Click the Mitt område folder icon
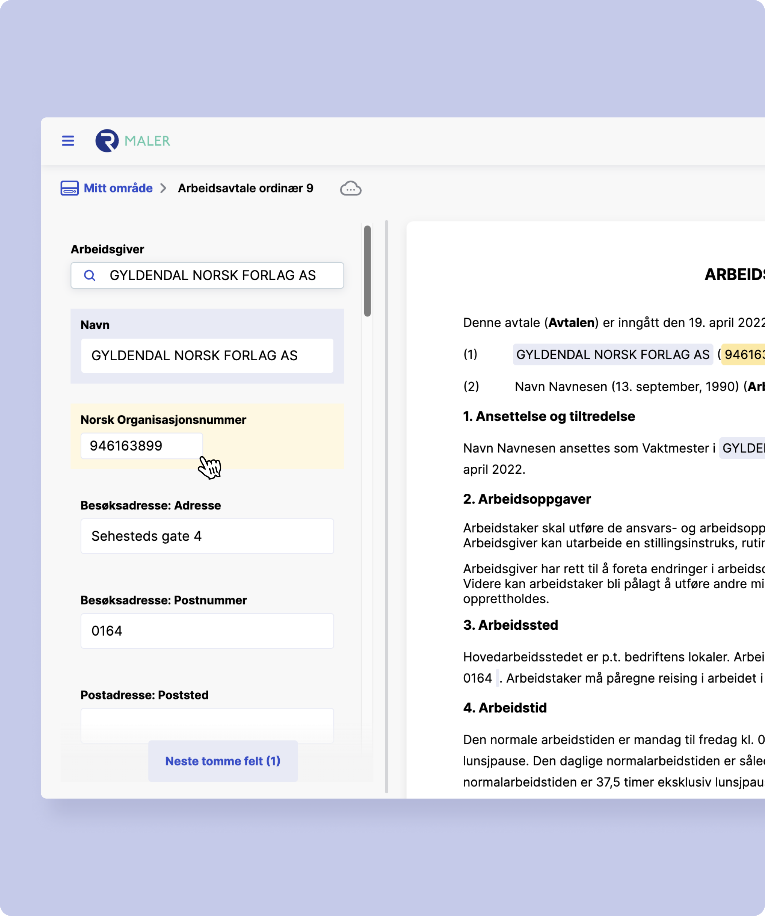The image size is (765, 916). coord(70,189)
